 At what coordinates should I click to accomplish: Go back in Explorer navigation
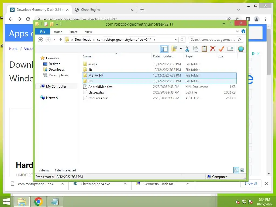[x=40, y=40]
